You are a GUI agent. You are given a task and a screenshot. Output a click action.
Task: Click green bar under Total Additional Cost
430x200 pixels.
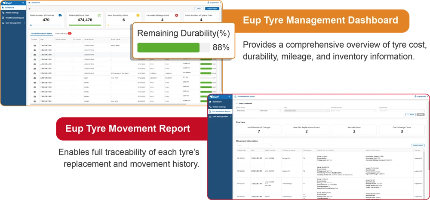[85, 25]
